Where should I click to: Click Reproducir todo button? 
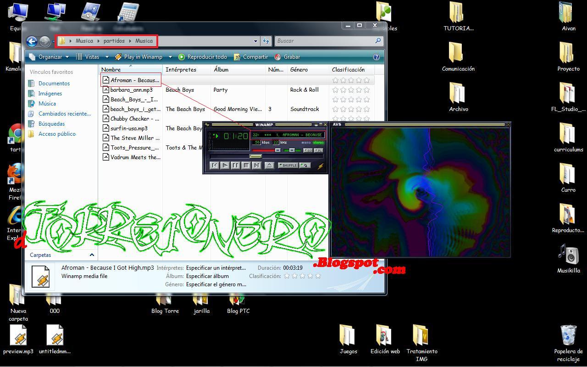pyautogui.click(x=203, y=57)
